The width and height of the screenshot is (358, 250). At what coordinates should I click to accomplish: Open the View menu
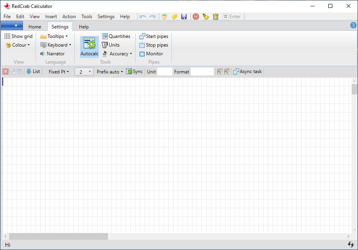coord(35,17)
